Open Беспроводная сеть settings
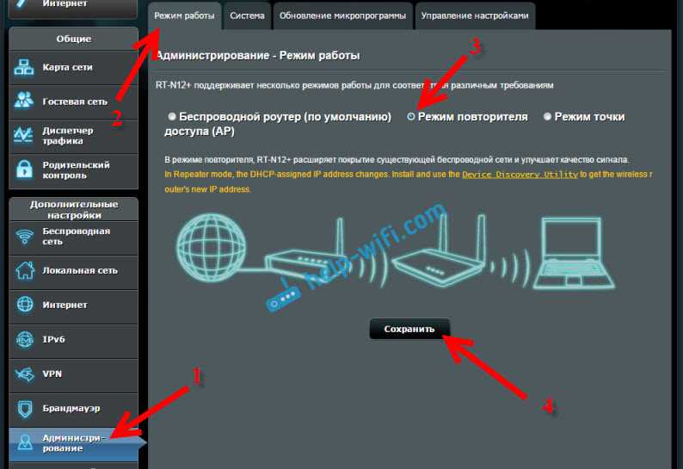 pyautogui.click(x=74, y=238)
